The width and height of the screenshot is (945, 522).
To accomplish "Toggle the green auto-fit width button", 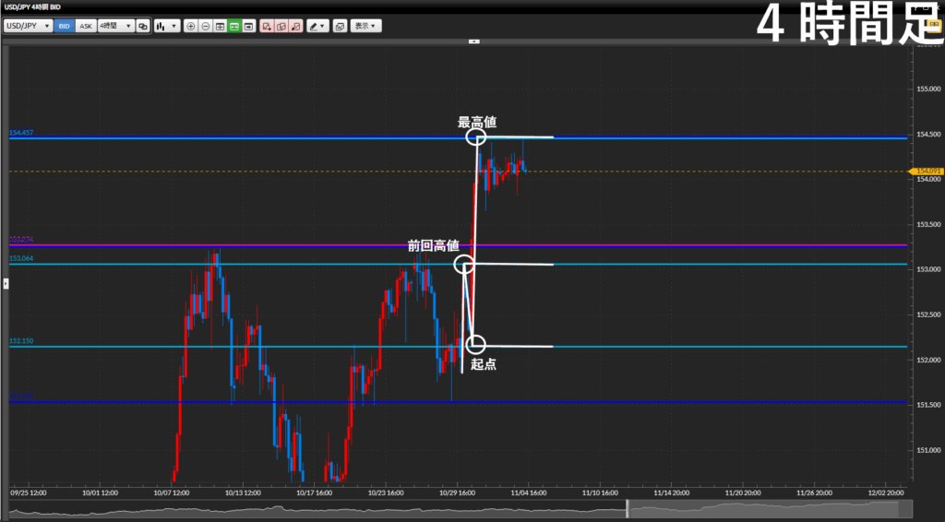I will point(234,27).
